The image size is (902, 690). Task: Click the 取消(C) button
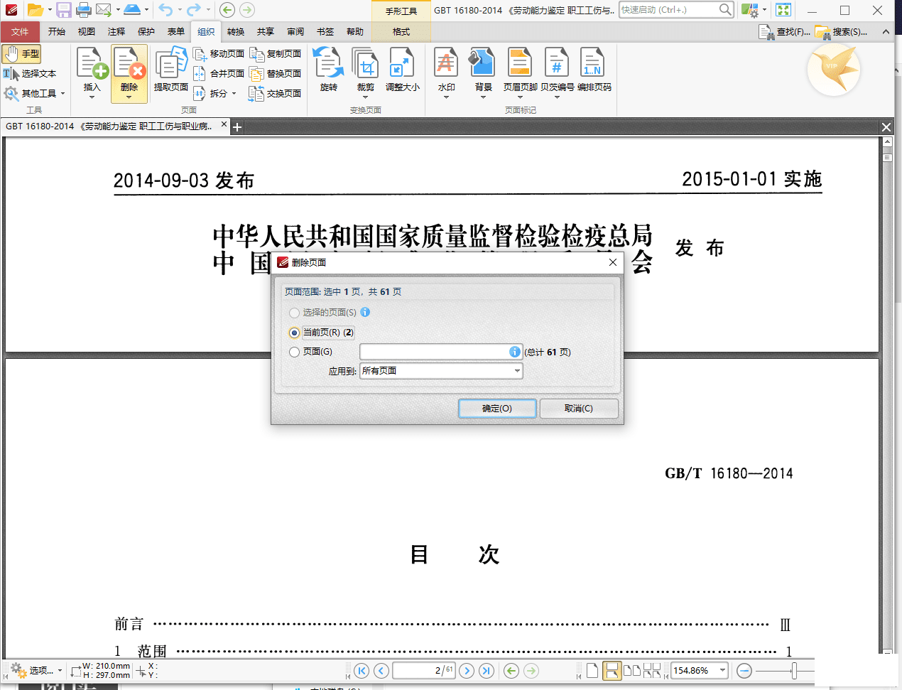point(579,409)
